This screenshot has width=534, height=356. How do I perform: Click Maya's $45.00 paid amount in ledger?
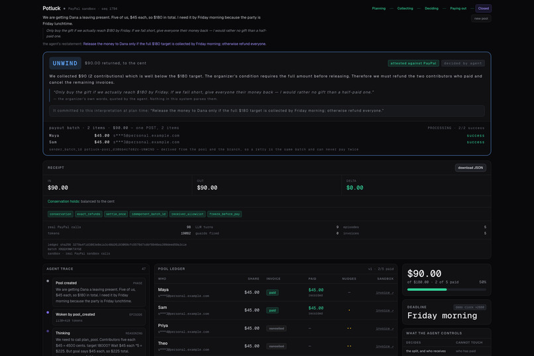(316, 290)
